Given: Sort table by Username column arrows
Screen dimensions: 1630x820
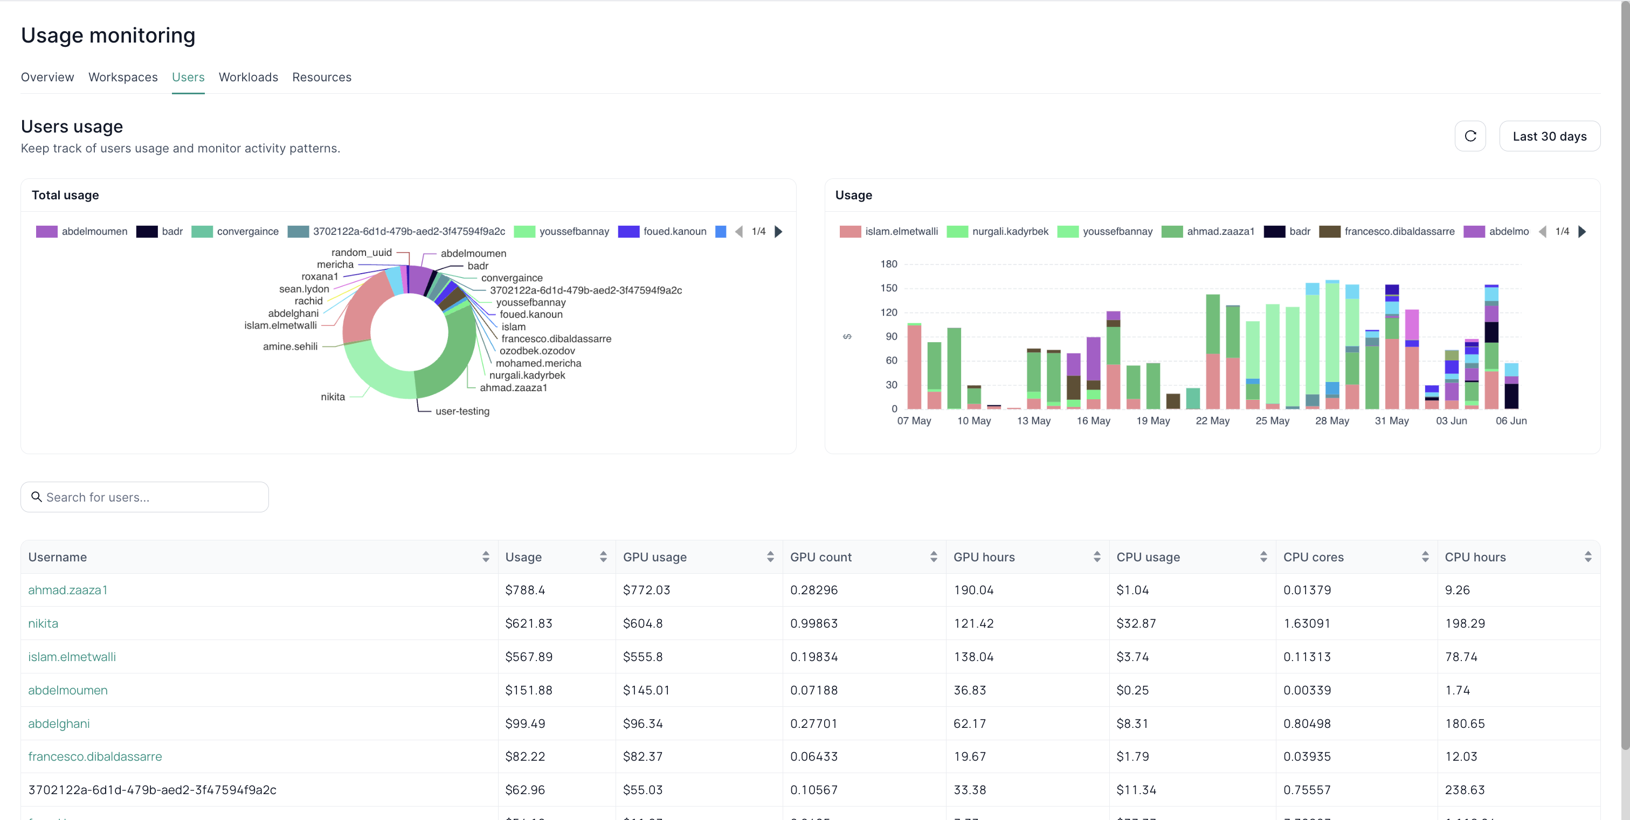Looking at the screenshot, I should [485, 557].
